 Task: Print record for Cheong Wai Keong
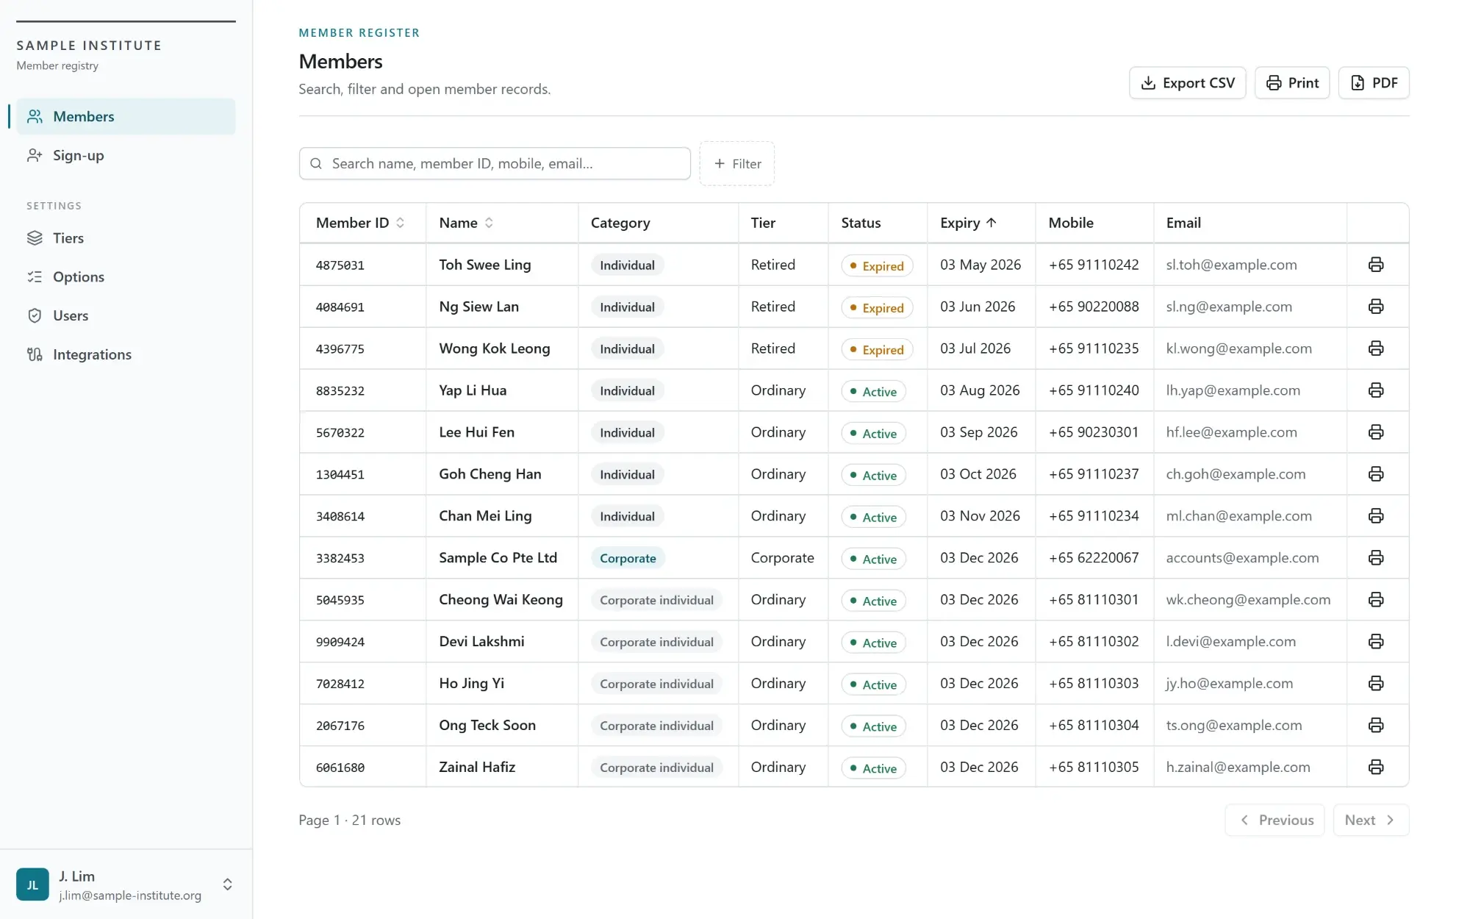1376,600
